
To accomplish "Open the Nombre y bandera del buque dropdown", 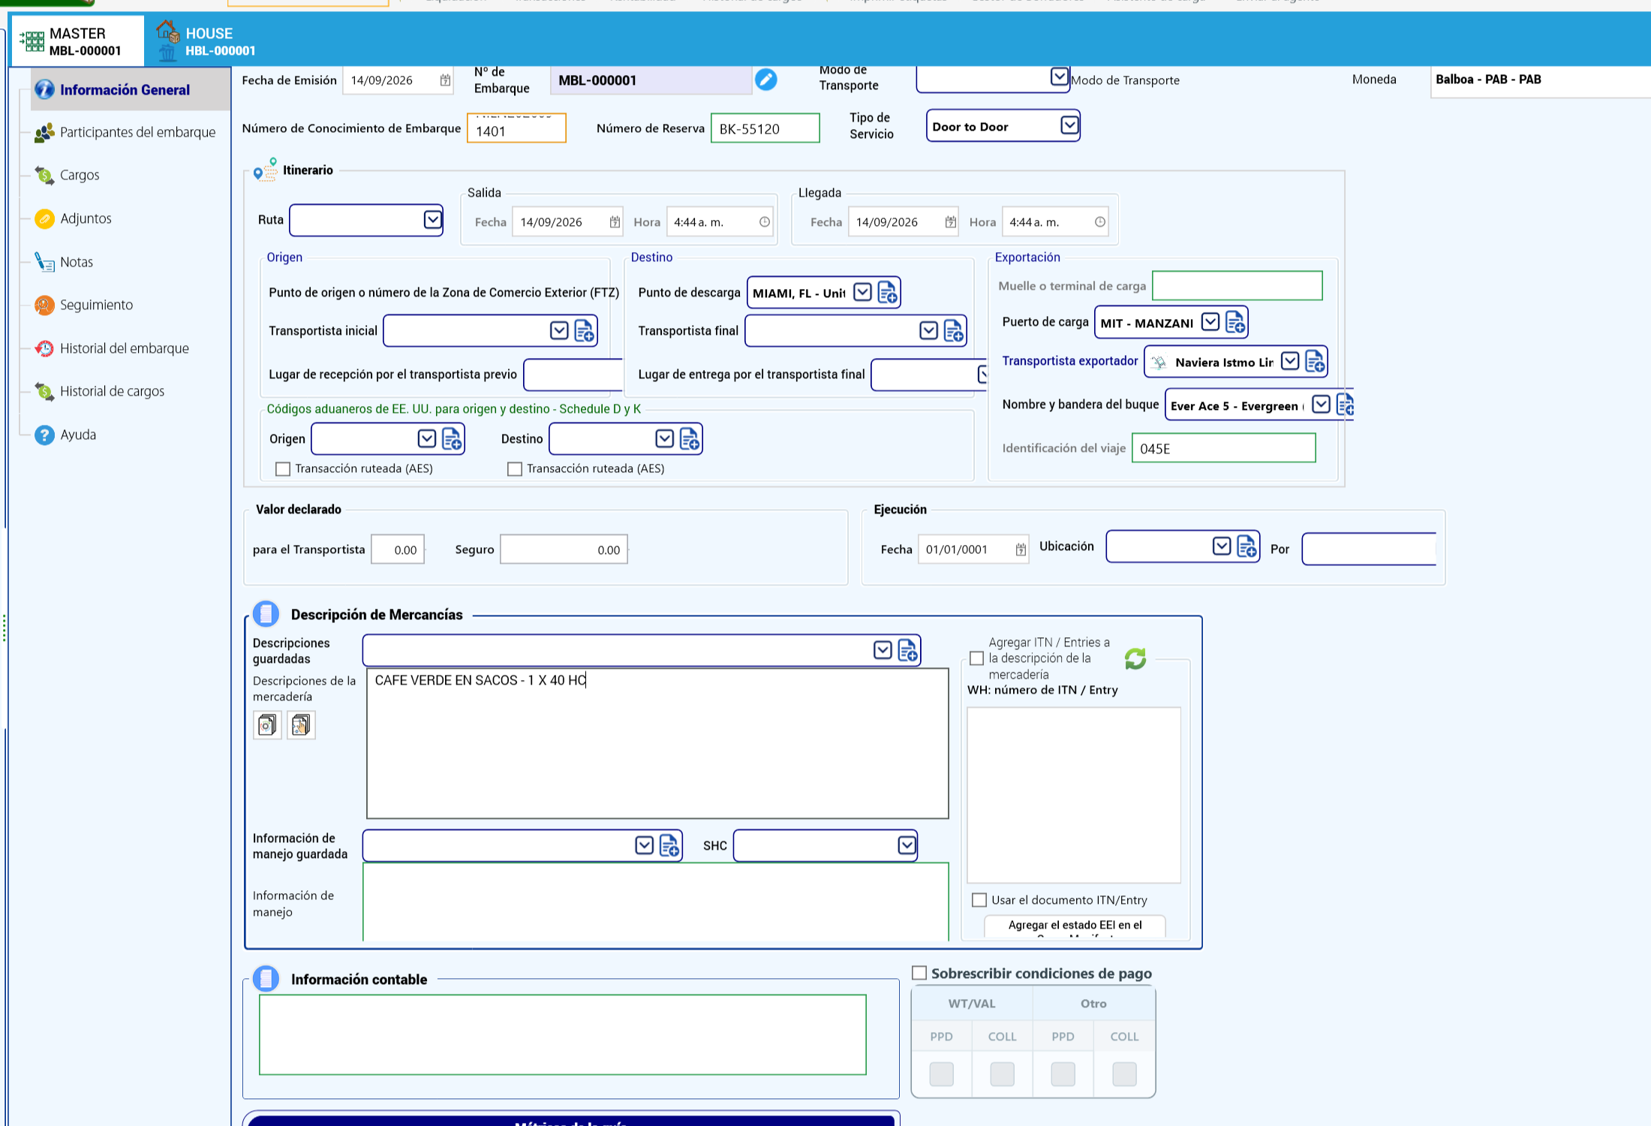I will click(x=1321, y=405).
